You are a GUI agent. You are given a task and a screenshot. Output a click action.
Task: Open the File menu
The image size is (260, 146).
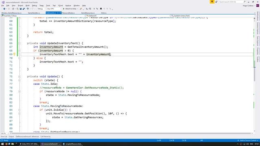[2, 6]
